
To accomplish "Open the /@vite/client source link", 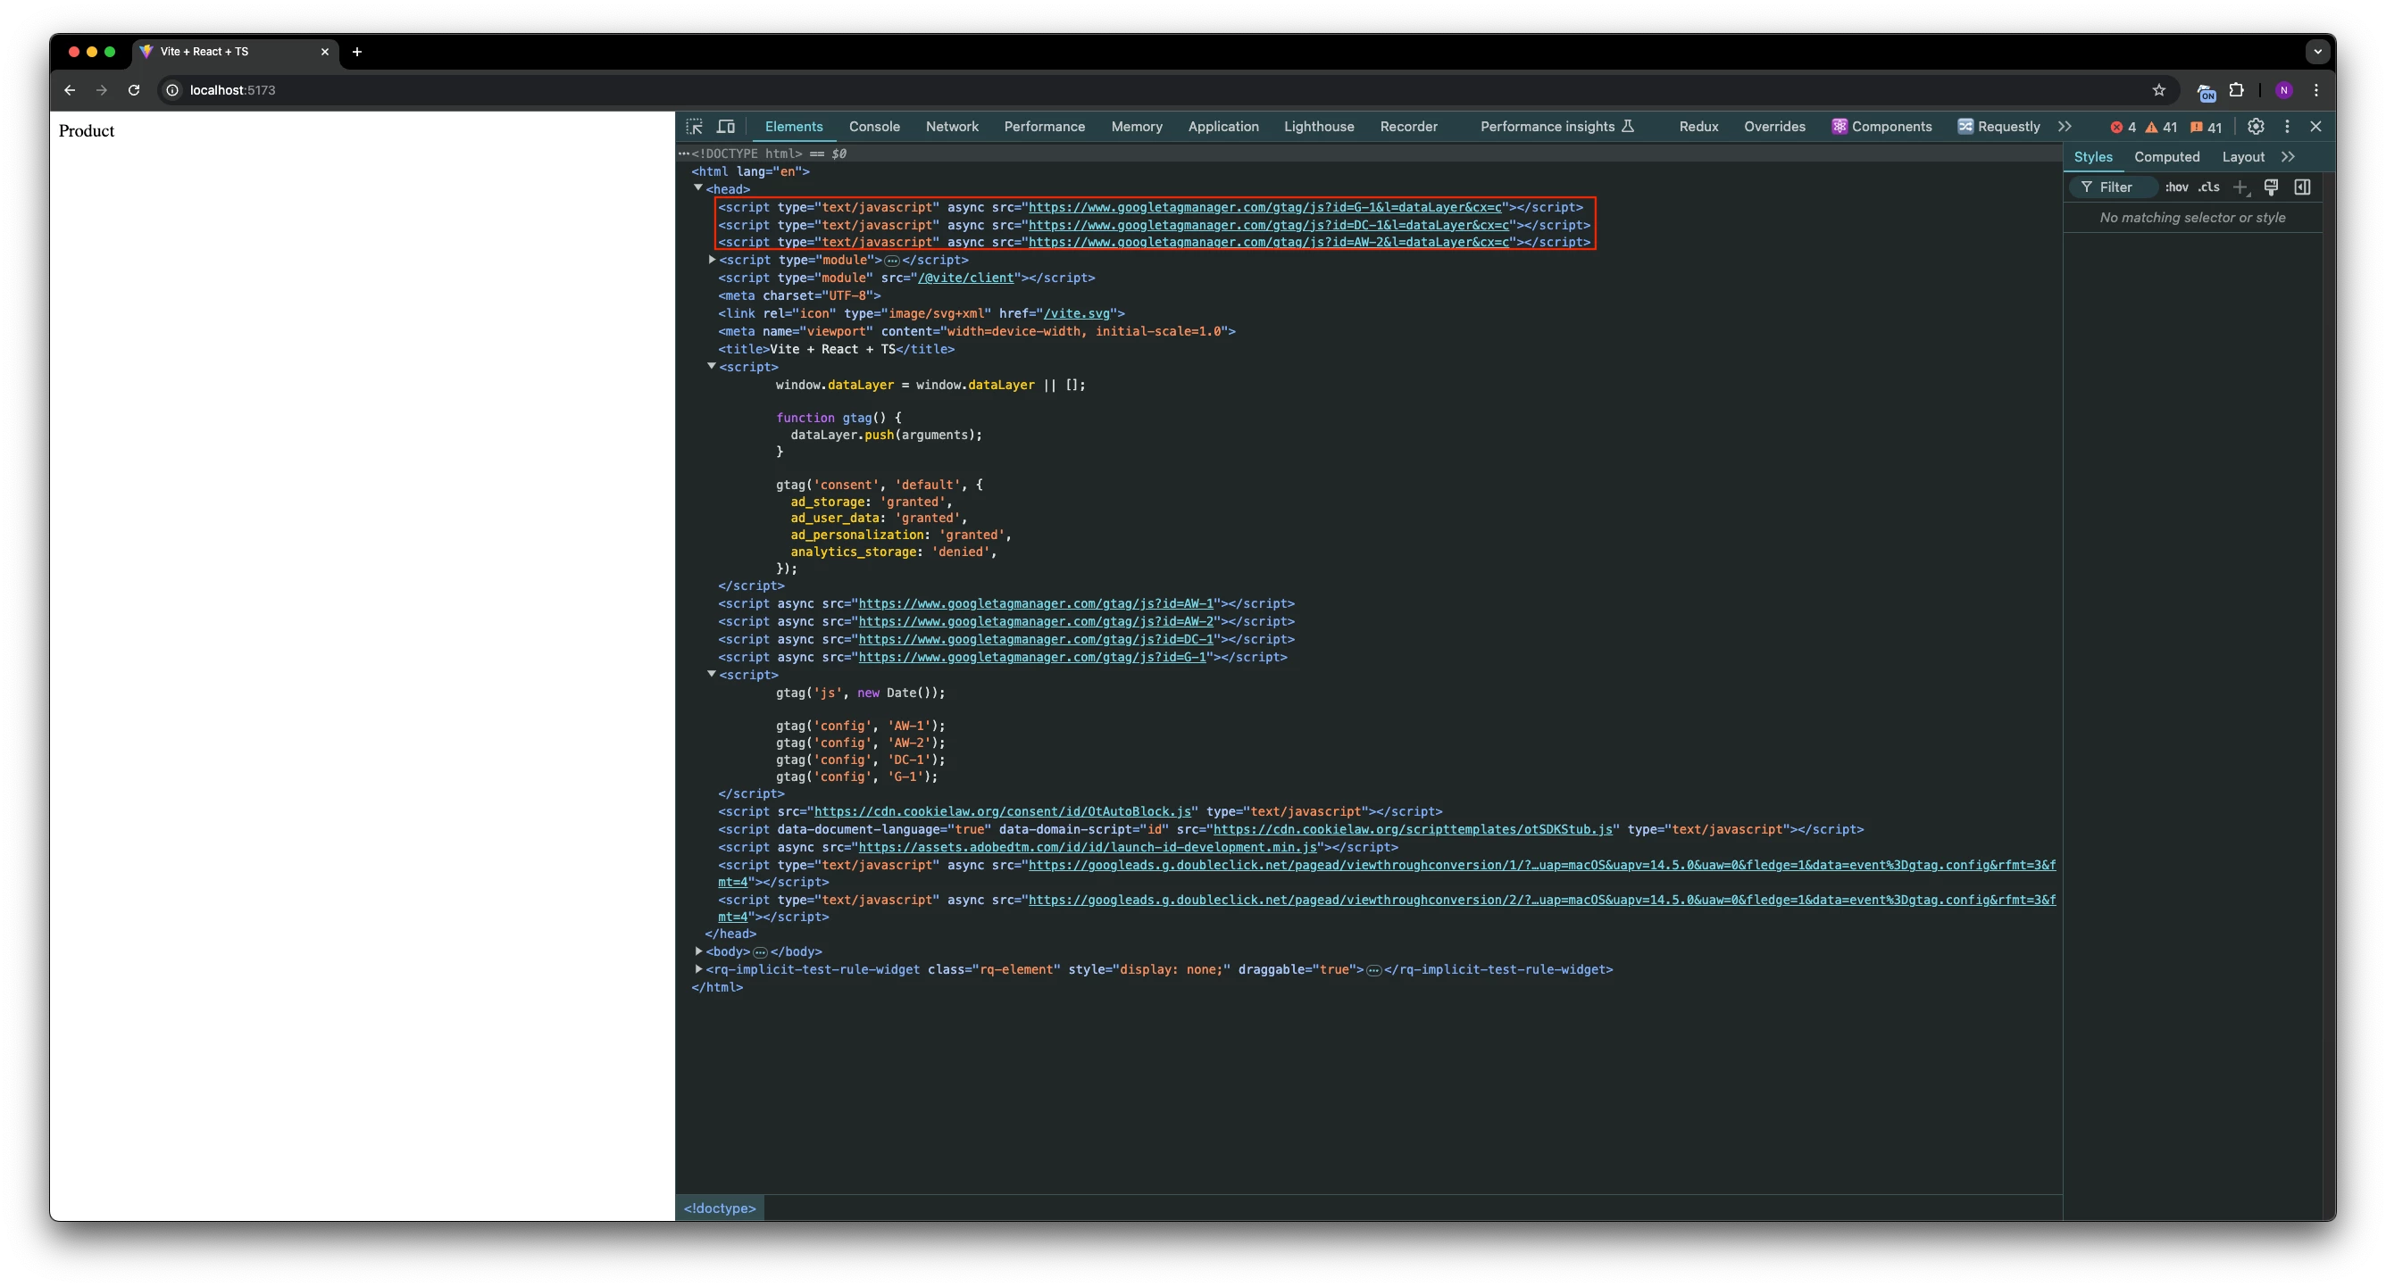I will coord(965,278).
